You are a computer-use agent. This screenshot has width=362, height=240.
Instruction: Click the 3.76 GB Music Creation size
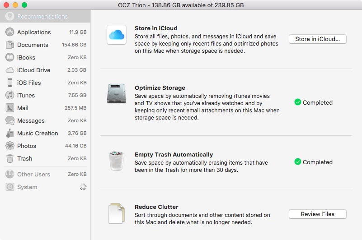(77, 133)
